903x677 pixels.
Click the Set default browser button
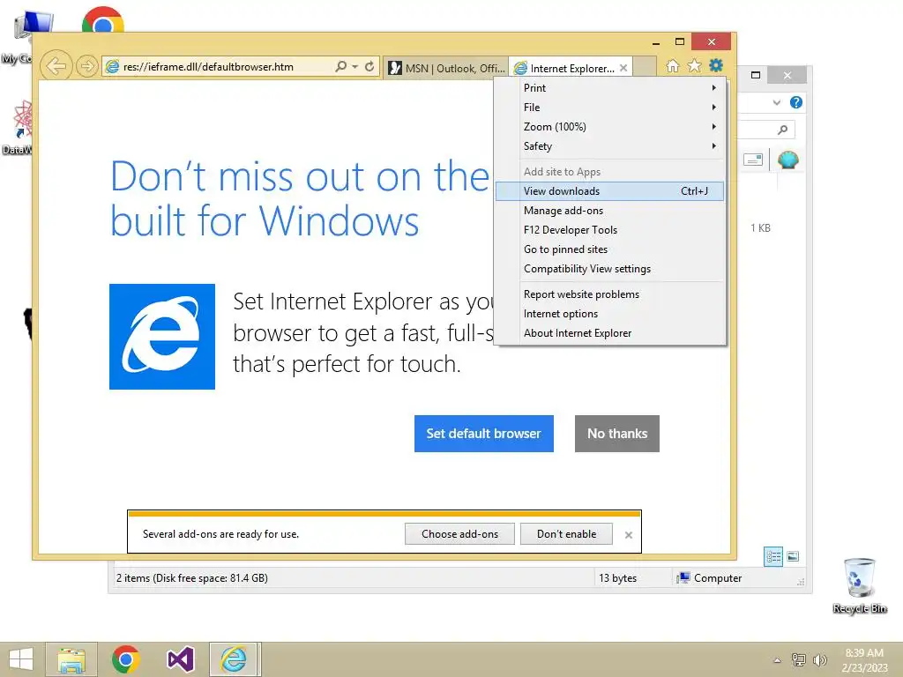pos(484,434)
